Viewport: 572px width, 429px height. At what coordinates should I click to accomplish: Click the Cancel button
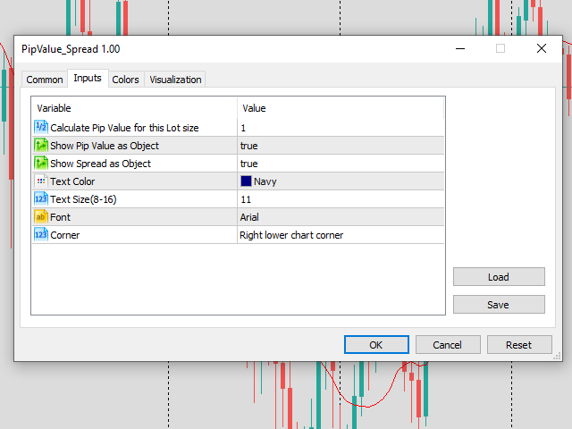point(448,345)
